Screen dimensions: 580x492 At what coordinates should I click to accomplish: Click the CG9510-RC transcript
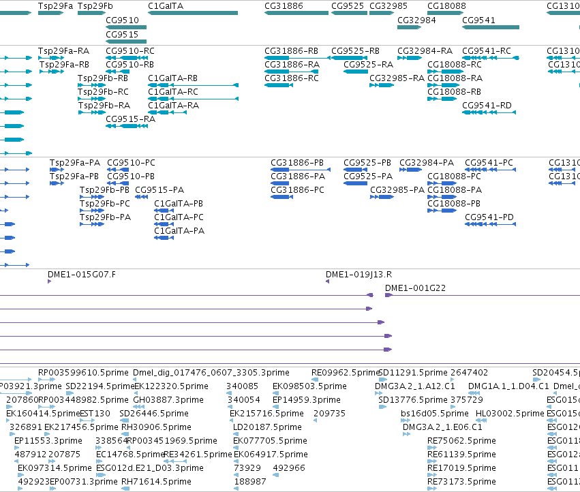coord(127,58)
